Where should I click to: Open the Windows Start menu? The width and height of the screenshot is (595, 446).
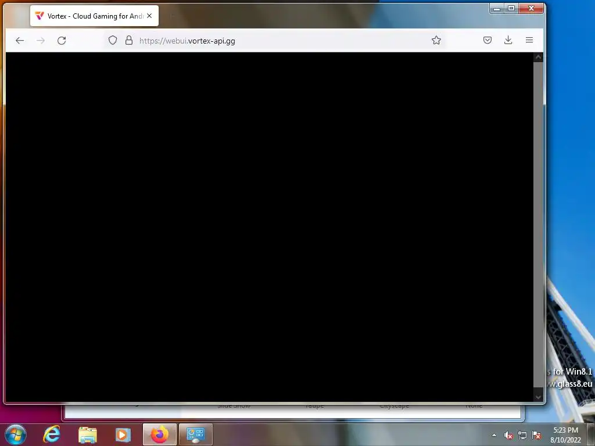click(x=16, y=434)
